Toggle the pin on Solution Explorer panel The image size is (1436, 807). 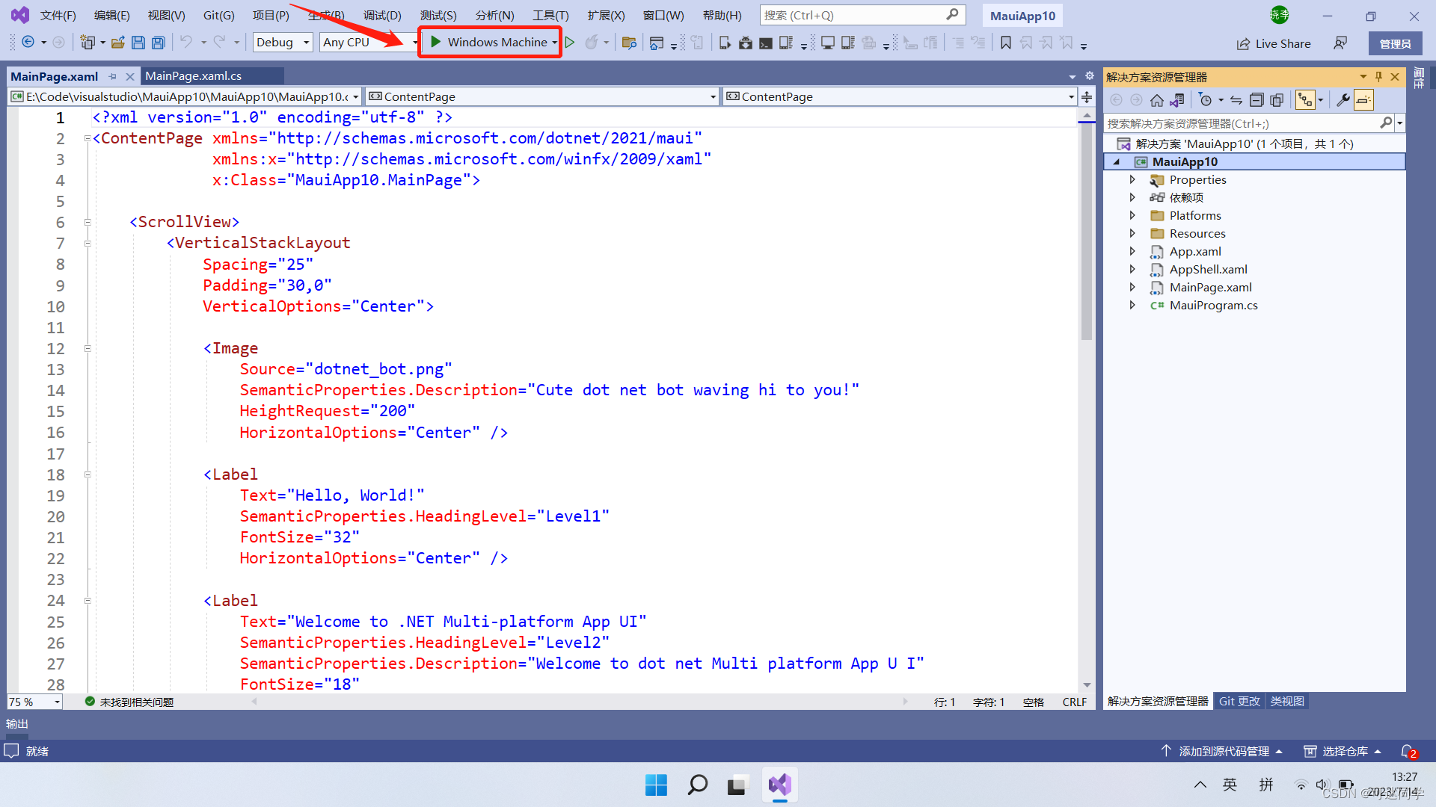click(x=1378, y=77)
